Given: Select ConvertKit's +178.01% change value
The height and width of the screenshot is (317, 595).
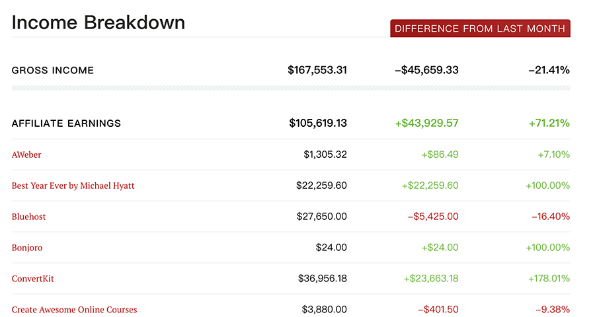Looking at the screenshot, I should (549, 279).
